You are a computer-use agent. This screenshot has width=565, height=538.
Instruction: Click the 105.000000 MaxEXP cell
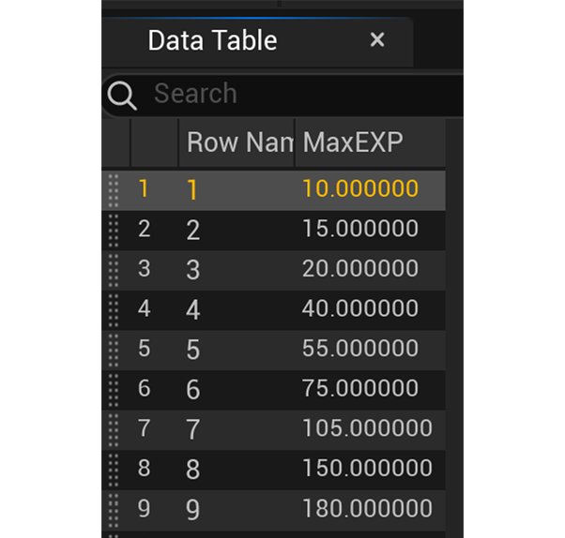point(367,429)
